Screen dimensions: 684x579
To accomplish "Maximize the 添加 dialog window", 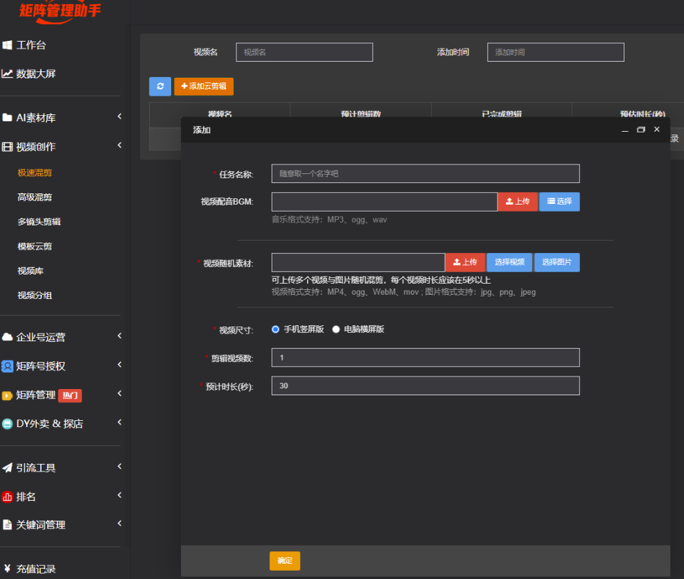I will (x=641, y=130).
